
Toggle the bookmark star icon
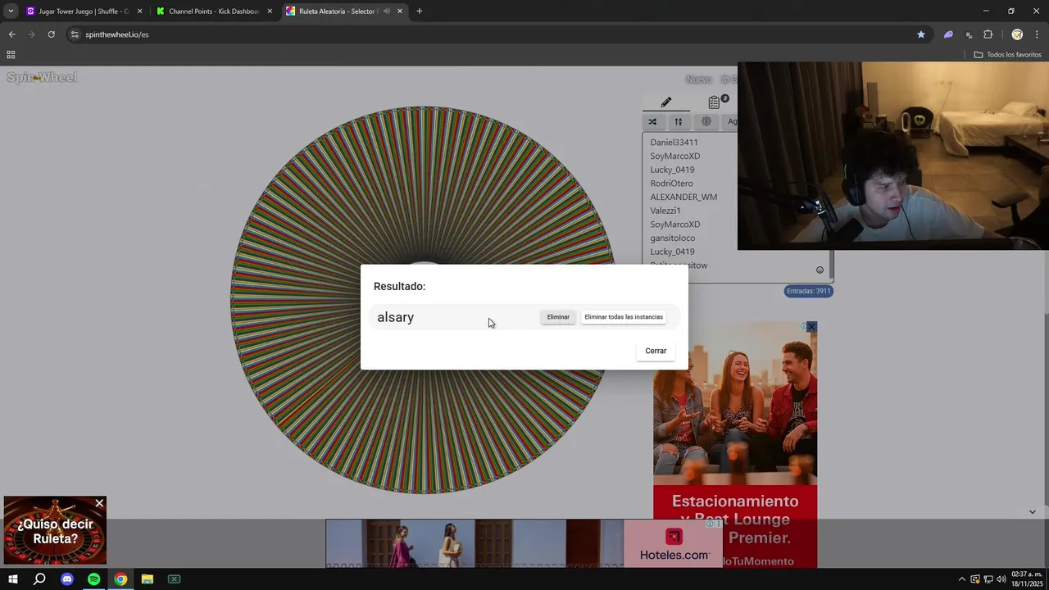coord(921,34)
